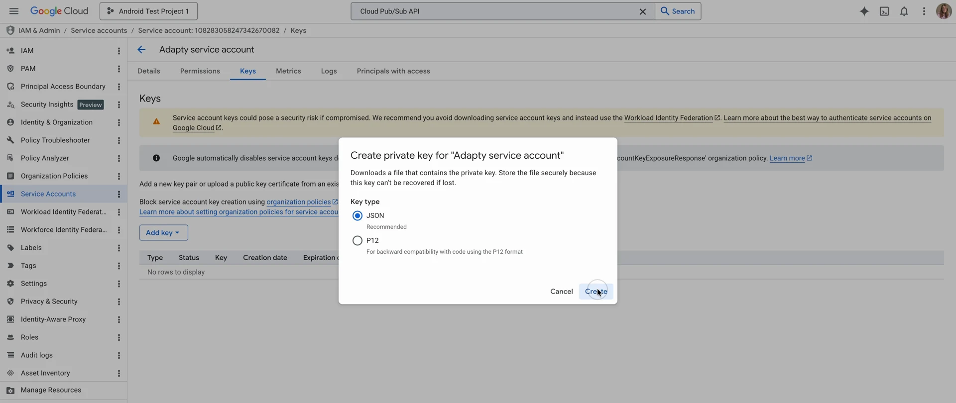Image resolution: width=956 pixels, height=403 pixels.
Task: Click the Security Insights icon
Action: pyautogui.click(x=10, y=104)
